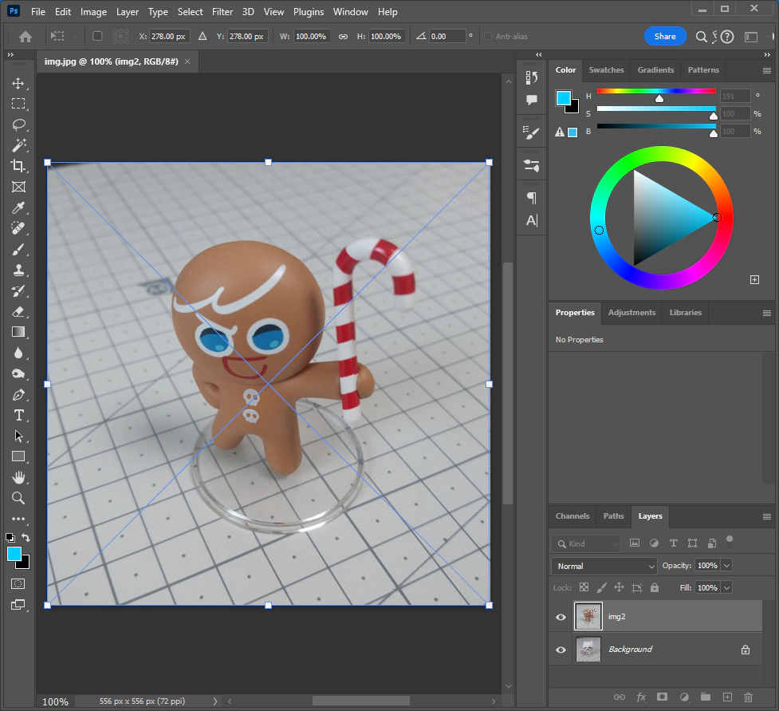
Task: Select the History Brush tool
Action: point(18,290)
